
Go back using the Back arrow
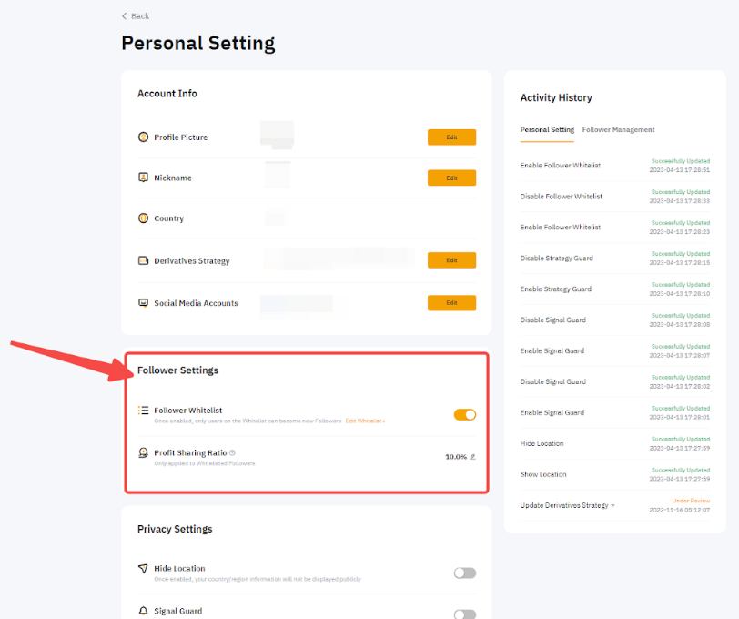tap(125, 16)
